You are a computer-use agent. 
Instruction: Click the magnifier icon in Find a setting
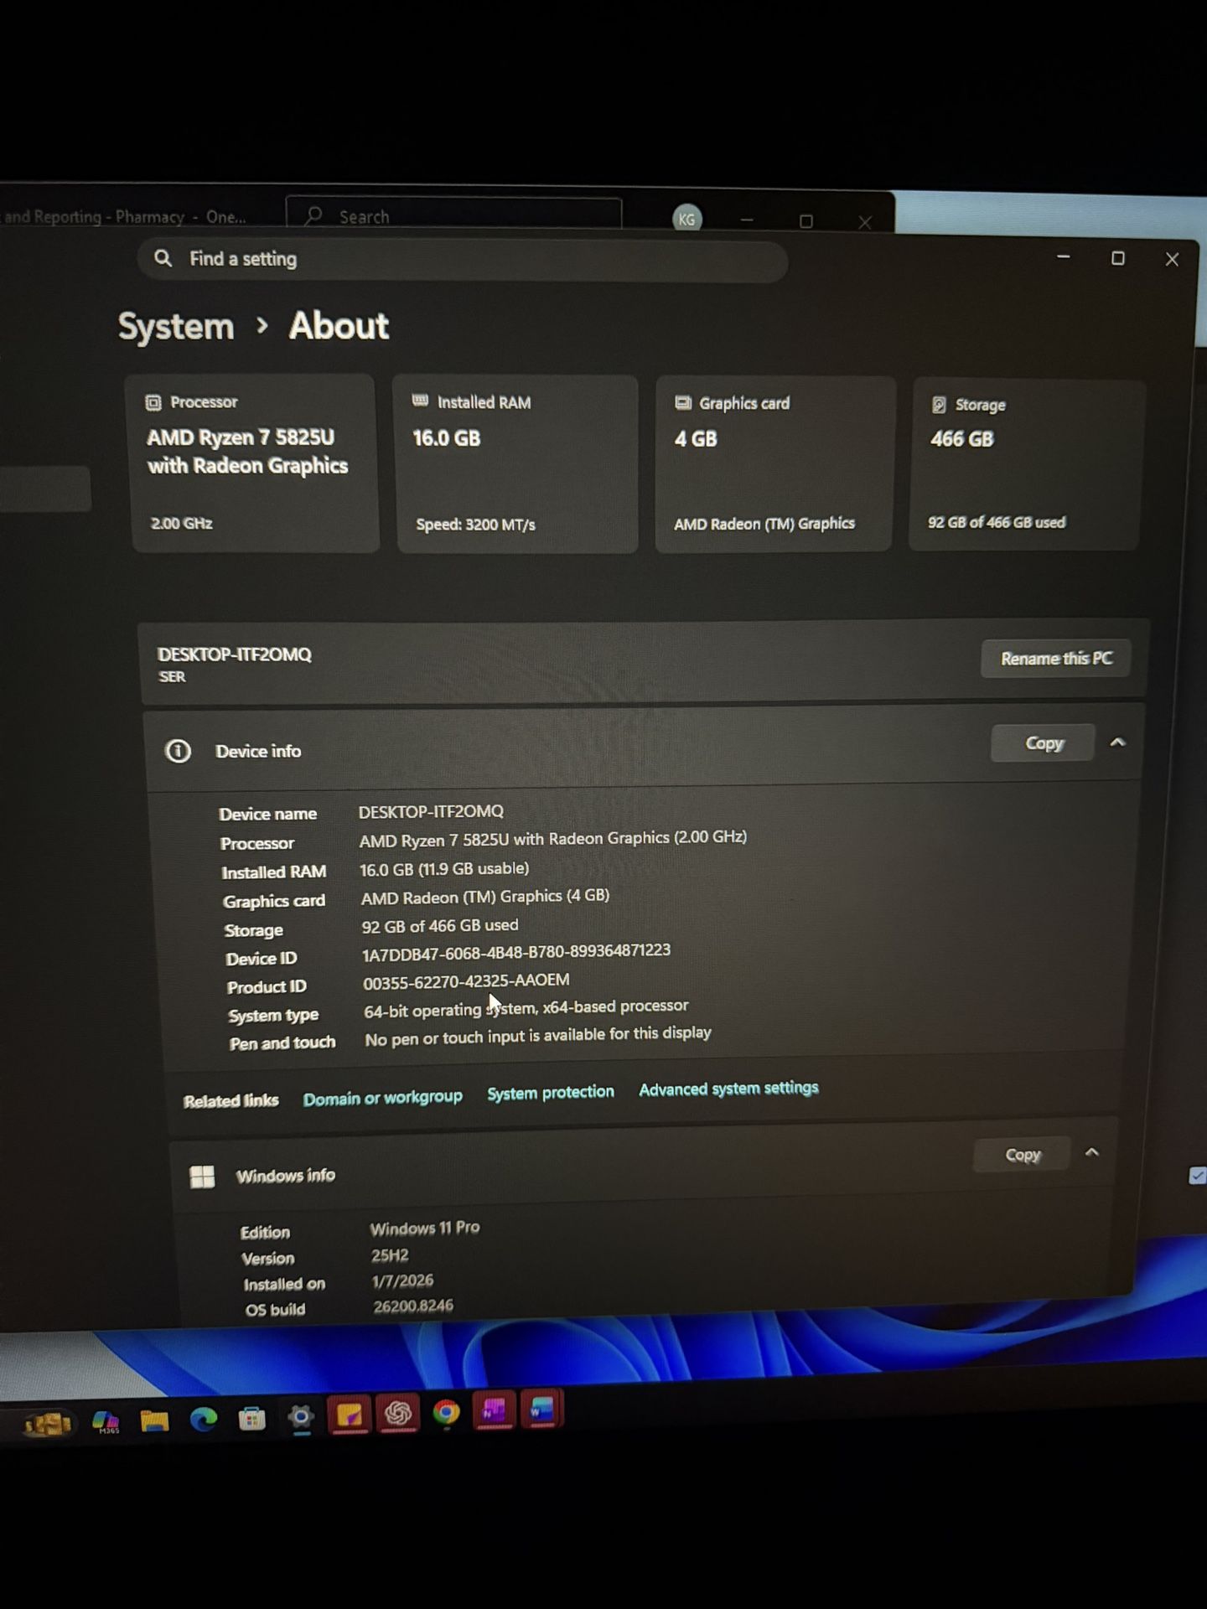pyautogui.click(x=163, y=258)
